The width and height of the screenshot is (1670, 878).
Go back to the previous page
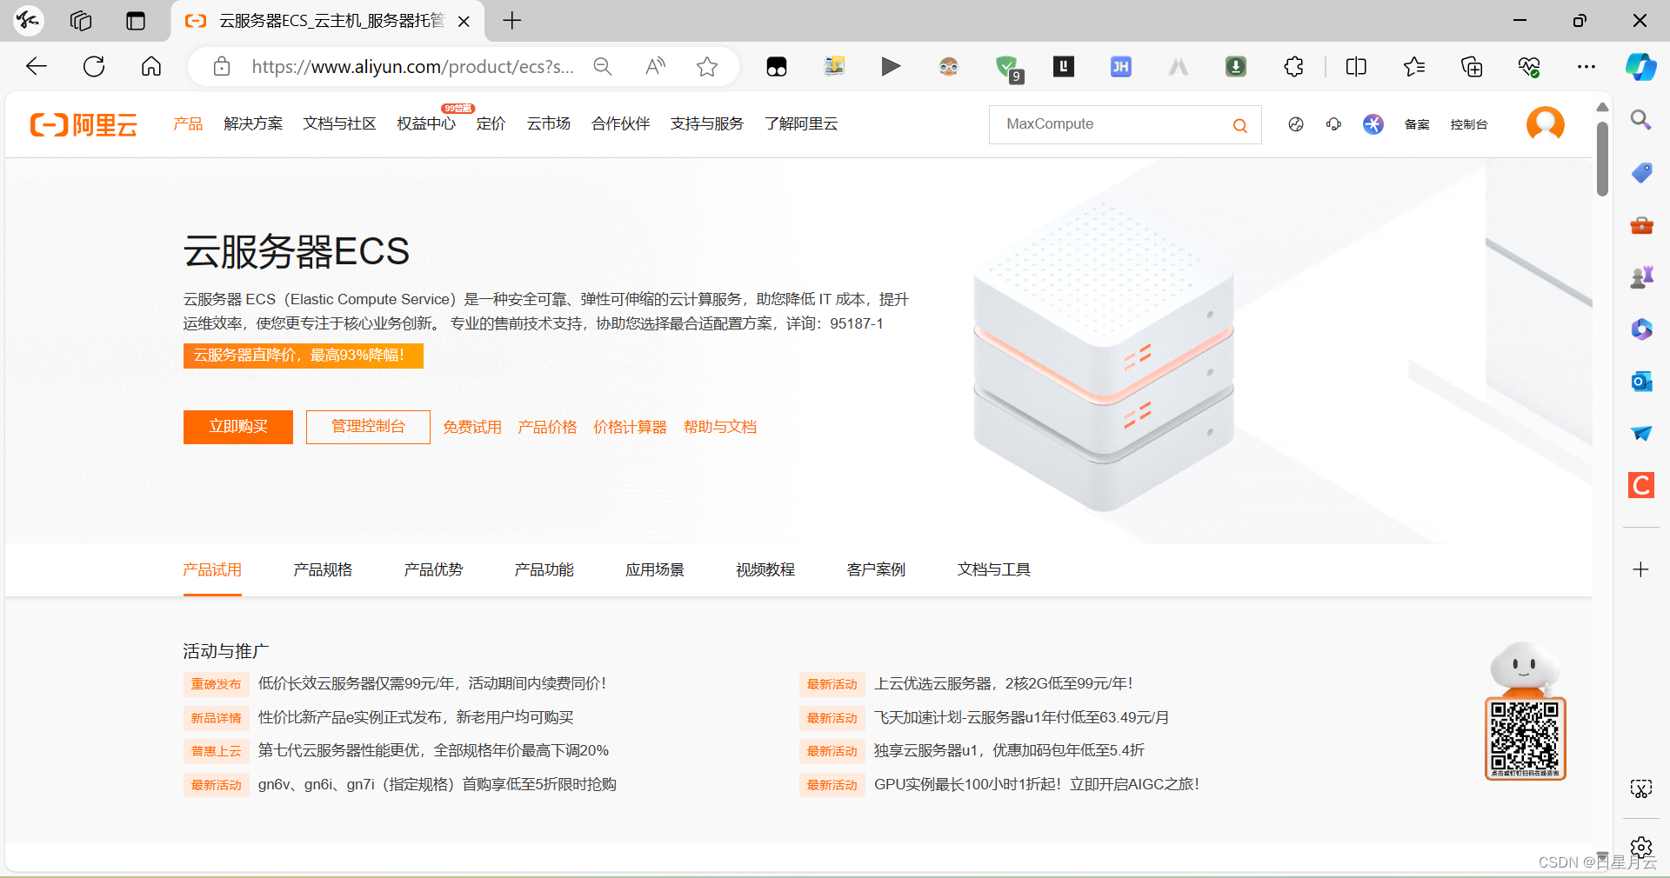point(37,66)
